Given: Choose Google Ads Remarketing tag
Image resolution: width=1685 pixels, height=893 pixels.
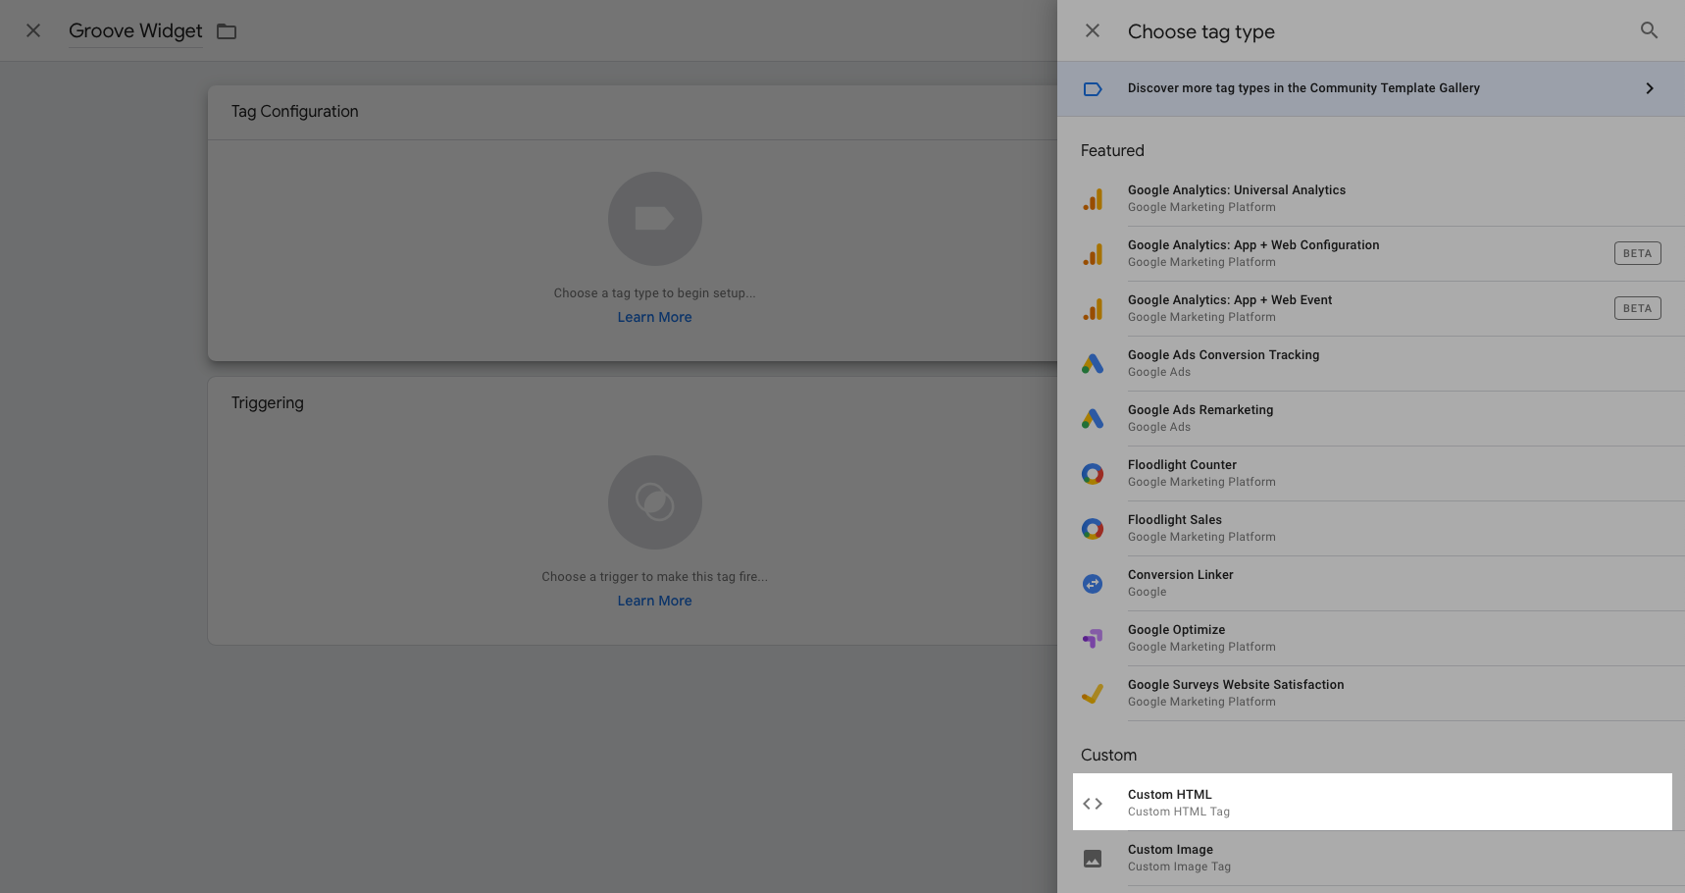Looking at the screenshot, I should (1371, 419).
